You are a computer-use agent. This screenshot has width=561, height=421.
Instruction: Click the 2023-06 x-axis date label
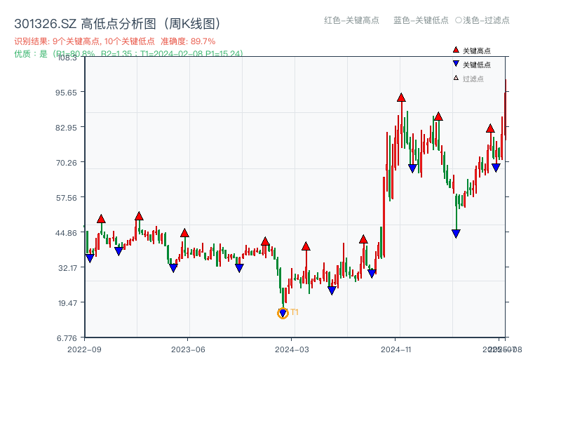coord(188,349)
